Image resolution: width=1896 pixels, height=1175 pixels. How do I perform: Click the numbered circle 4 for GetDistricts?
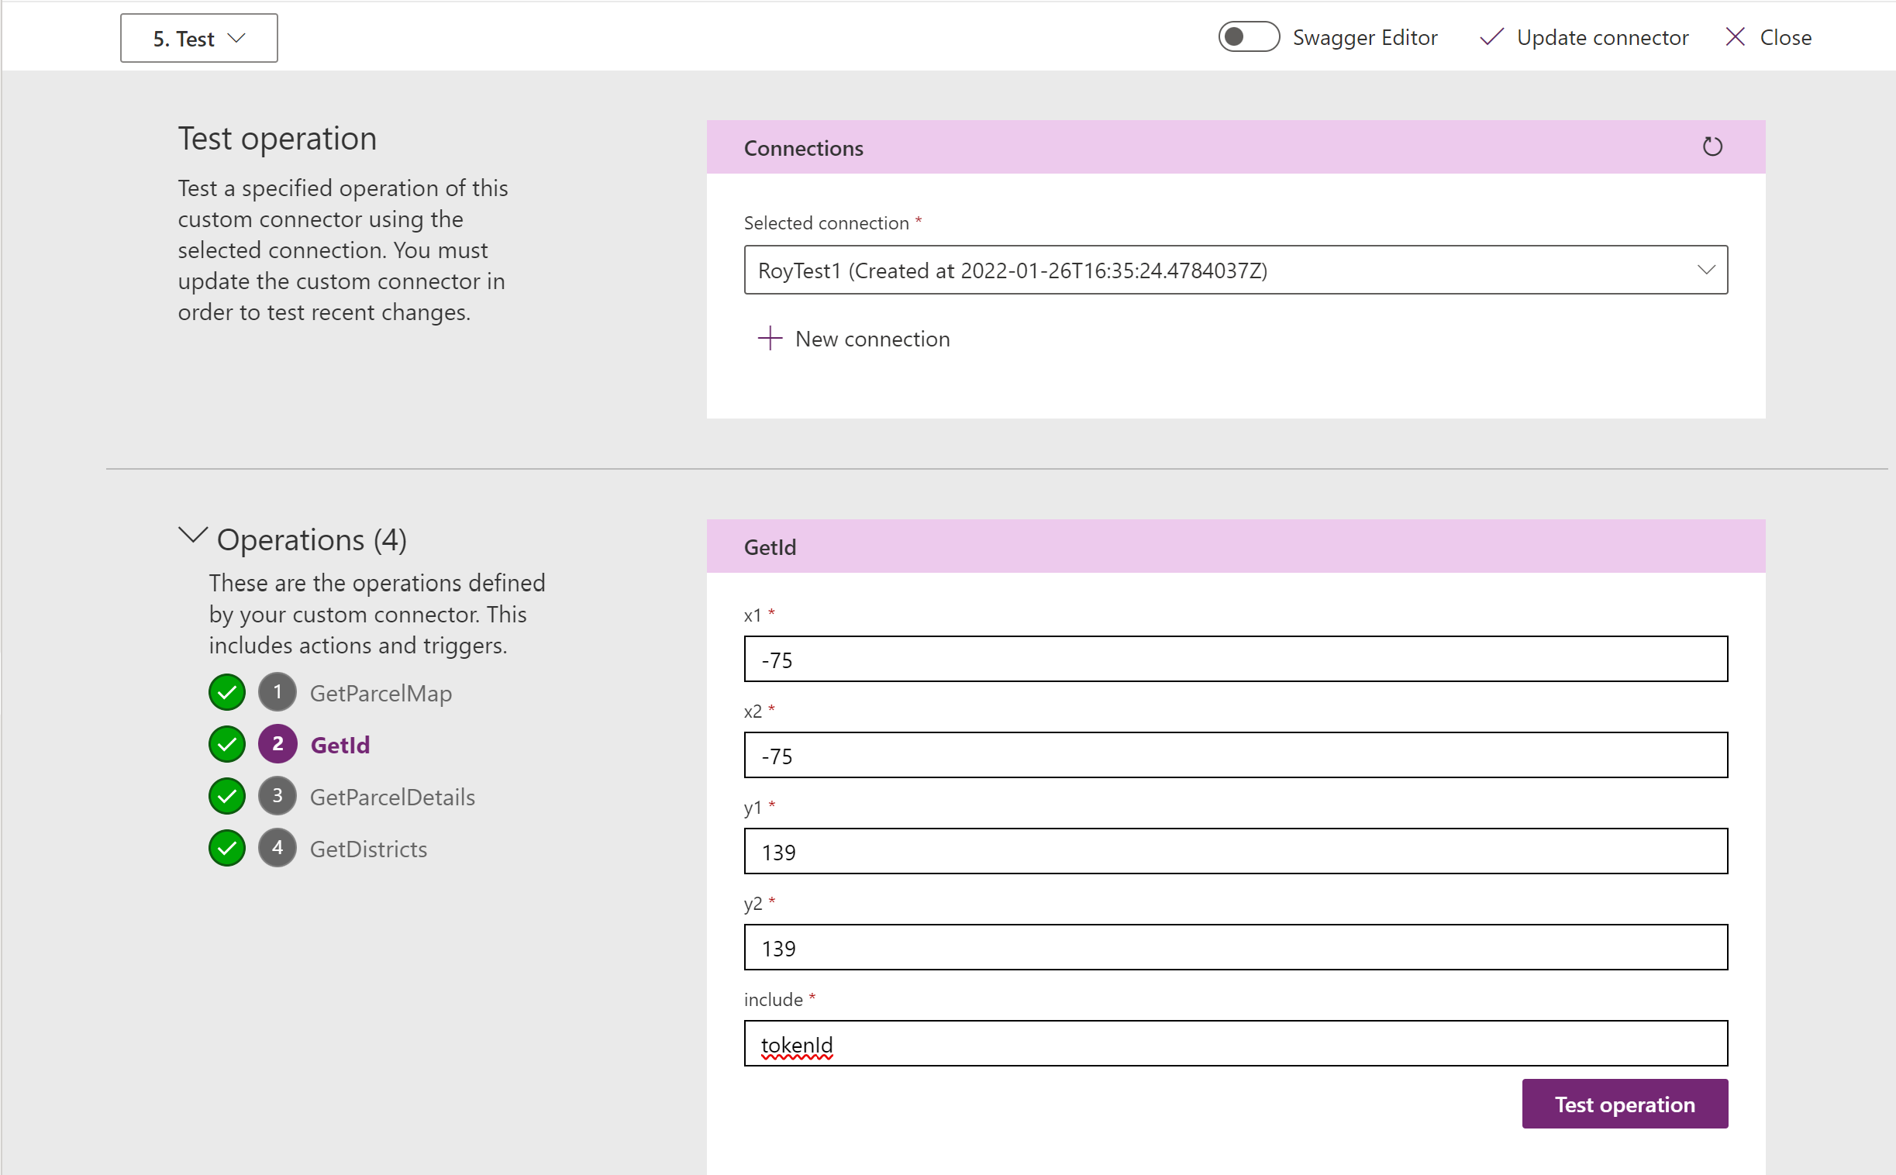click(278, 848)
